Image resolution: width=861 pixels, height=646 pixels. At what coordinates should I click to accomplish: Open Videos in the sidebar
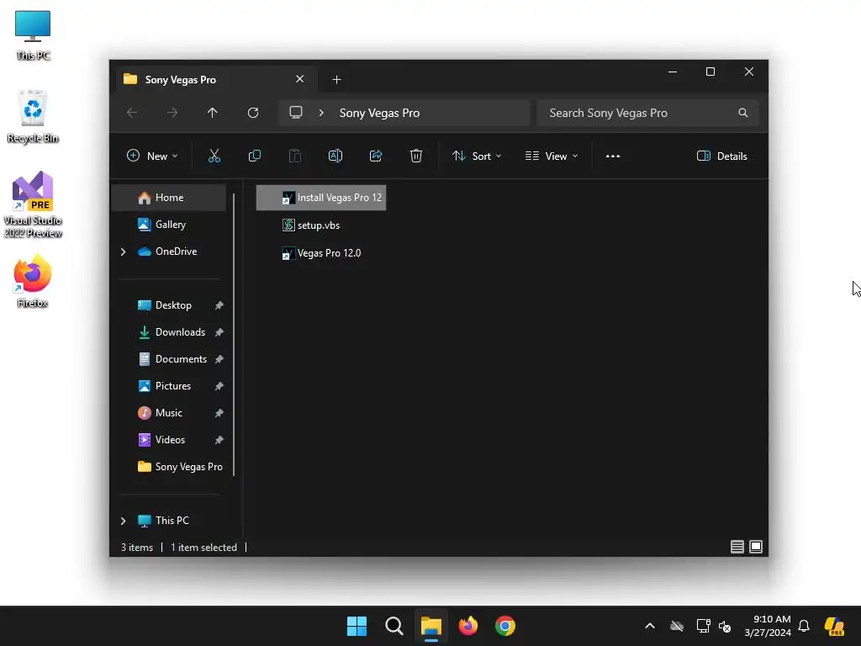[x=168, y=439]
